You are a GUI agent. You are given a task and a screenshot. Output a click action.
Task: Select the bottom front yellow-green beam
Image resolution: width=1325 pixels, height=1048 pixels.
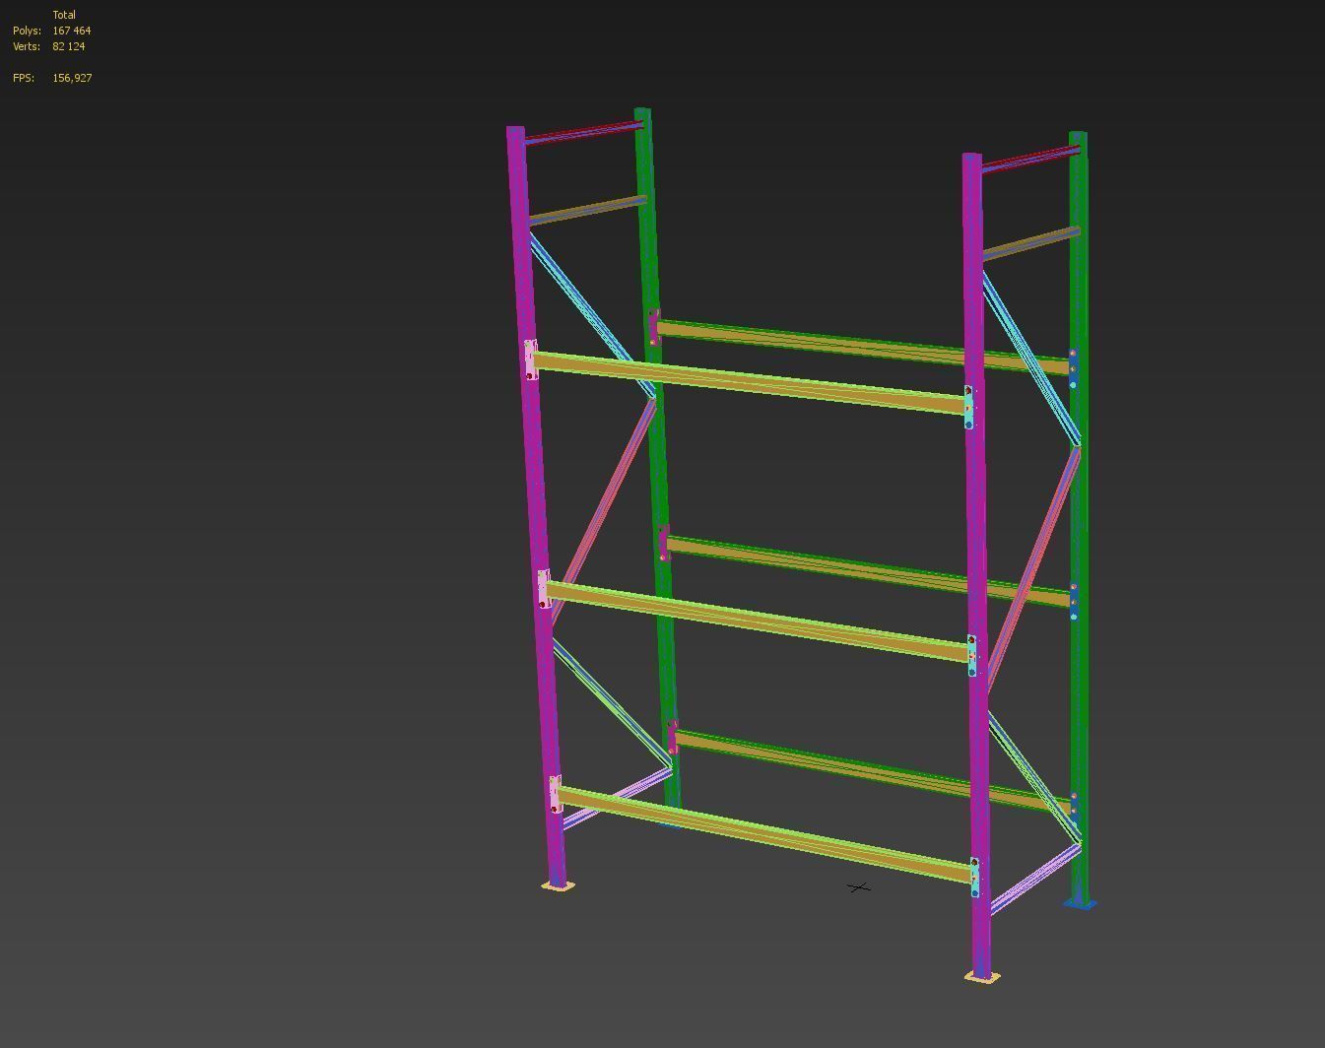pyautogui.click(x=763, y=834)
